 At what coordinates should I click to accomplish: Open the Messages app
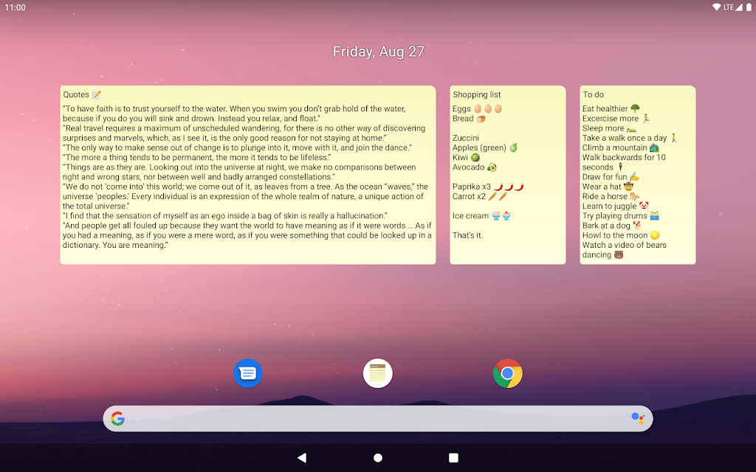point(247,373)
